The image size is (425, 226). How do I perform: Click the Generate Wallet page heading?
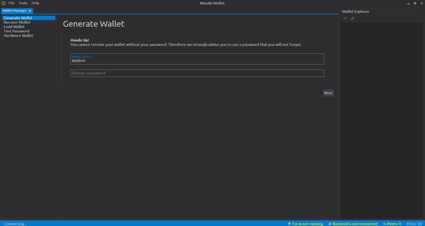click(94, 24)
